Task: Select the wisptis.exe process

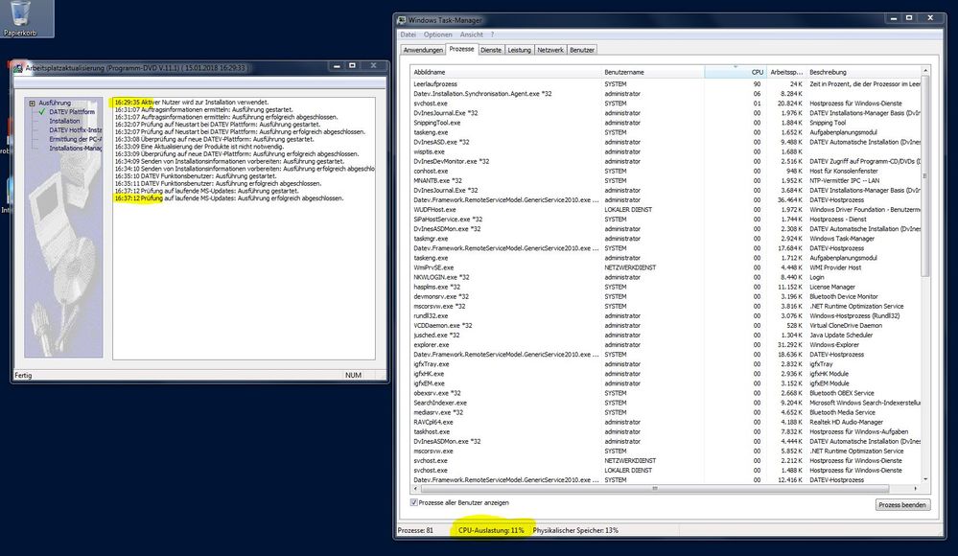Action: [666, 151]
